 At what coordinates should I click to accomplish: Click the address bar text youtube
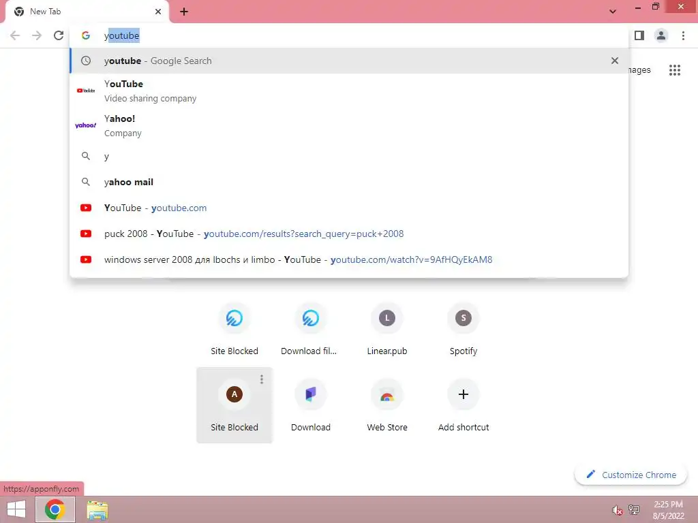pyautogui.click(x=121, y=35)
